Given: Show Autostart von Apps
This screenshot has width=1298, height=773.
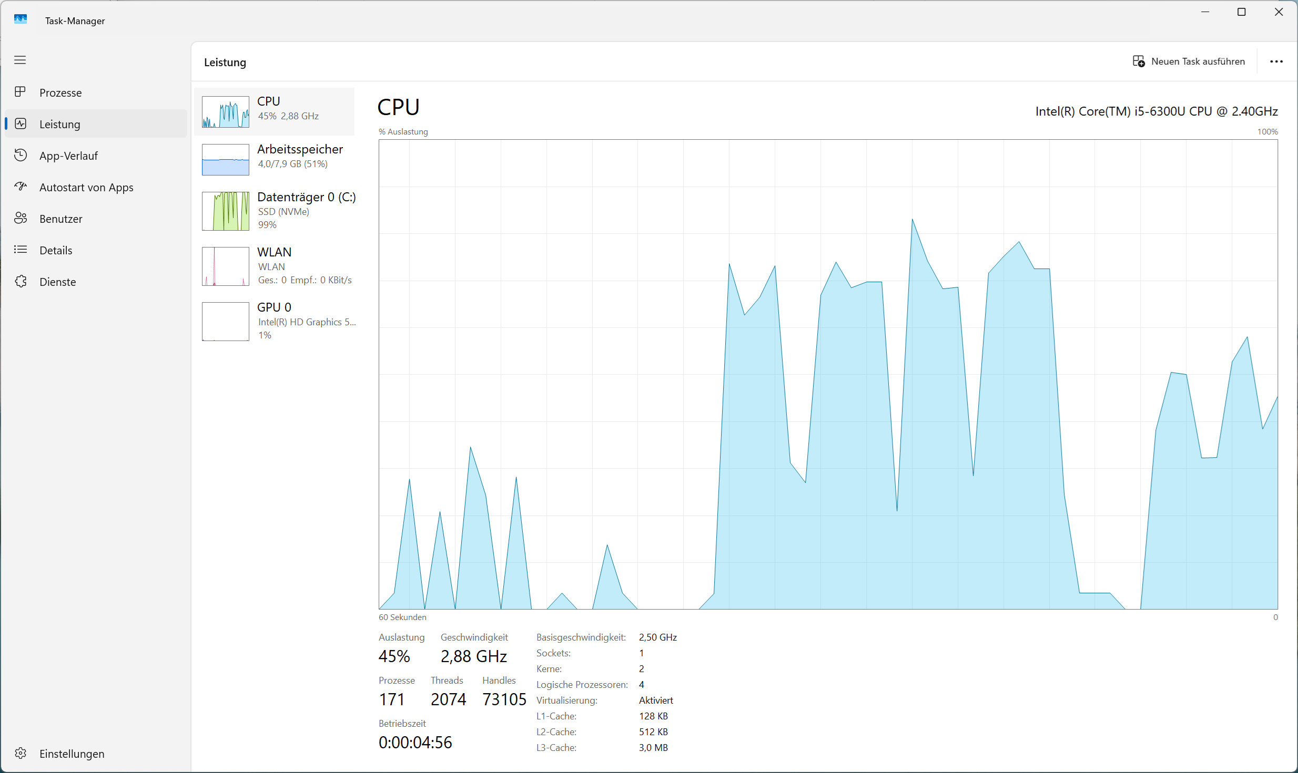Looking at the screenshot, I should (x=86, y=187).
